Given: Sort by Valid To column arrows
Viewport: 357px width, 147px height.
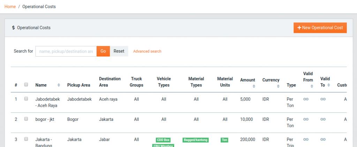Looking at the screenshot, I should [x=328, y=85].
